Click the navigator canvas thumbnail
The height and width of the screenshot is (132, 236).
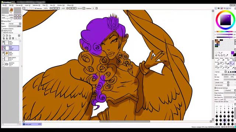(x=11, y=11)
